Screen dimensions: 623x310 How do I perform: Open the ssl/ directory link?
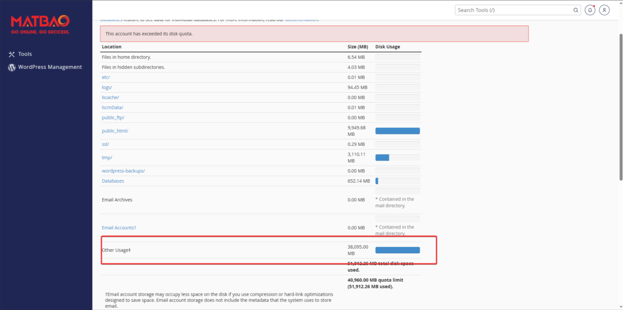(x=105, y=144)
